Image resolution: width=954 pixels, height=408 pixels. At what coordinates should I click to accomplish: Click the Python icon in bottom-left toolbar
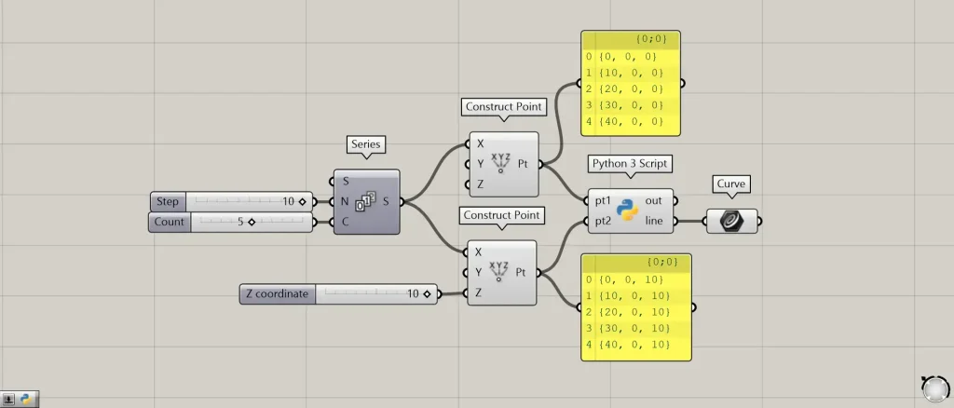(x=26, y=399)
